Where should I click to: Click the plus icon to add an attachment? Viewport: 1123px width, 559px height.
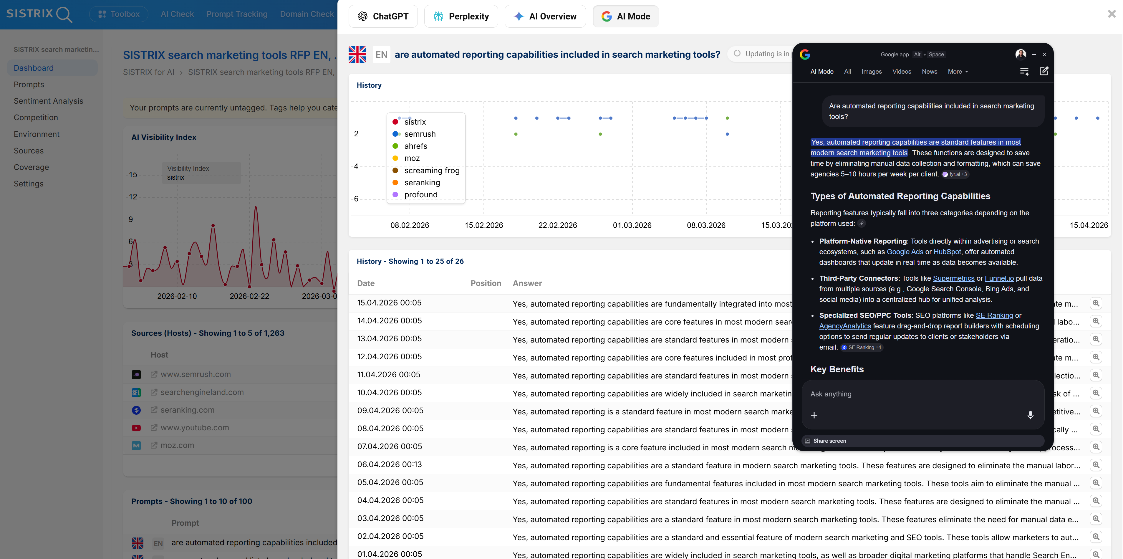click(x=814, y=415)
